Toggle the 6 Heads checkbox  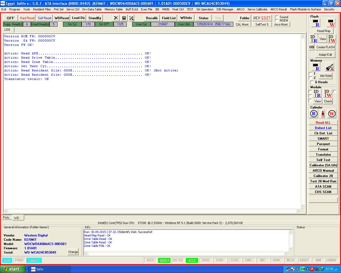pyautogui.click(x=312, y=82)
